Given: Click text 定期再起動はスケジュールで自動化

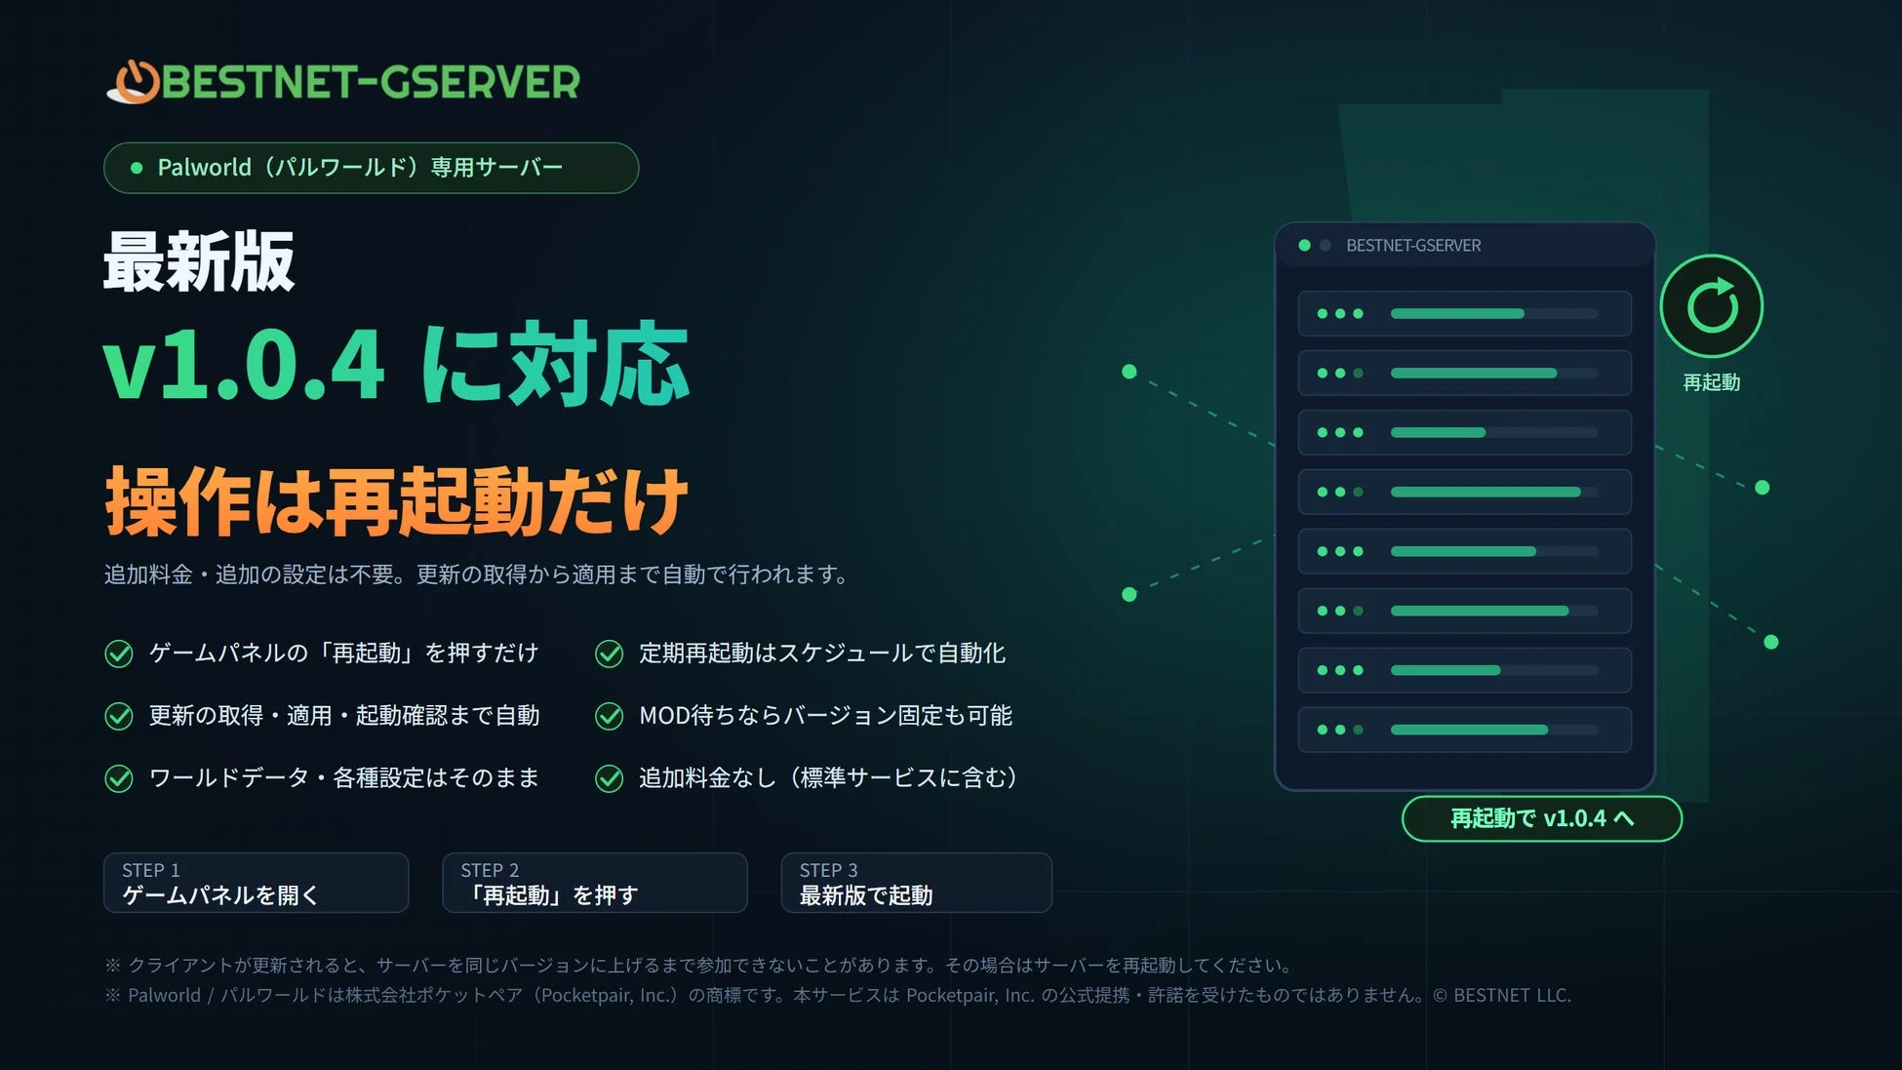Looking at the screenshot, I should pos(822,653).
